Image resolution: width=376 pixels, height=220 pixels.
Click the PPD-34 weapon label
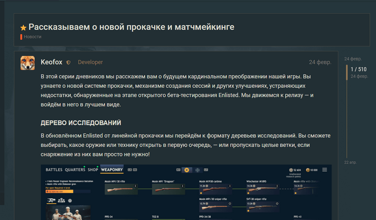[x=109, y=217]
